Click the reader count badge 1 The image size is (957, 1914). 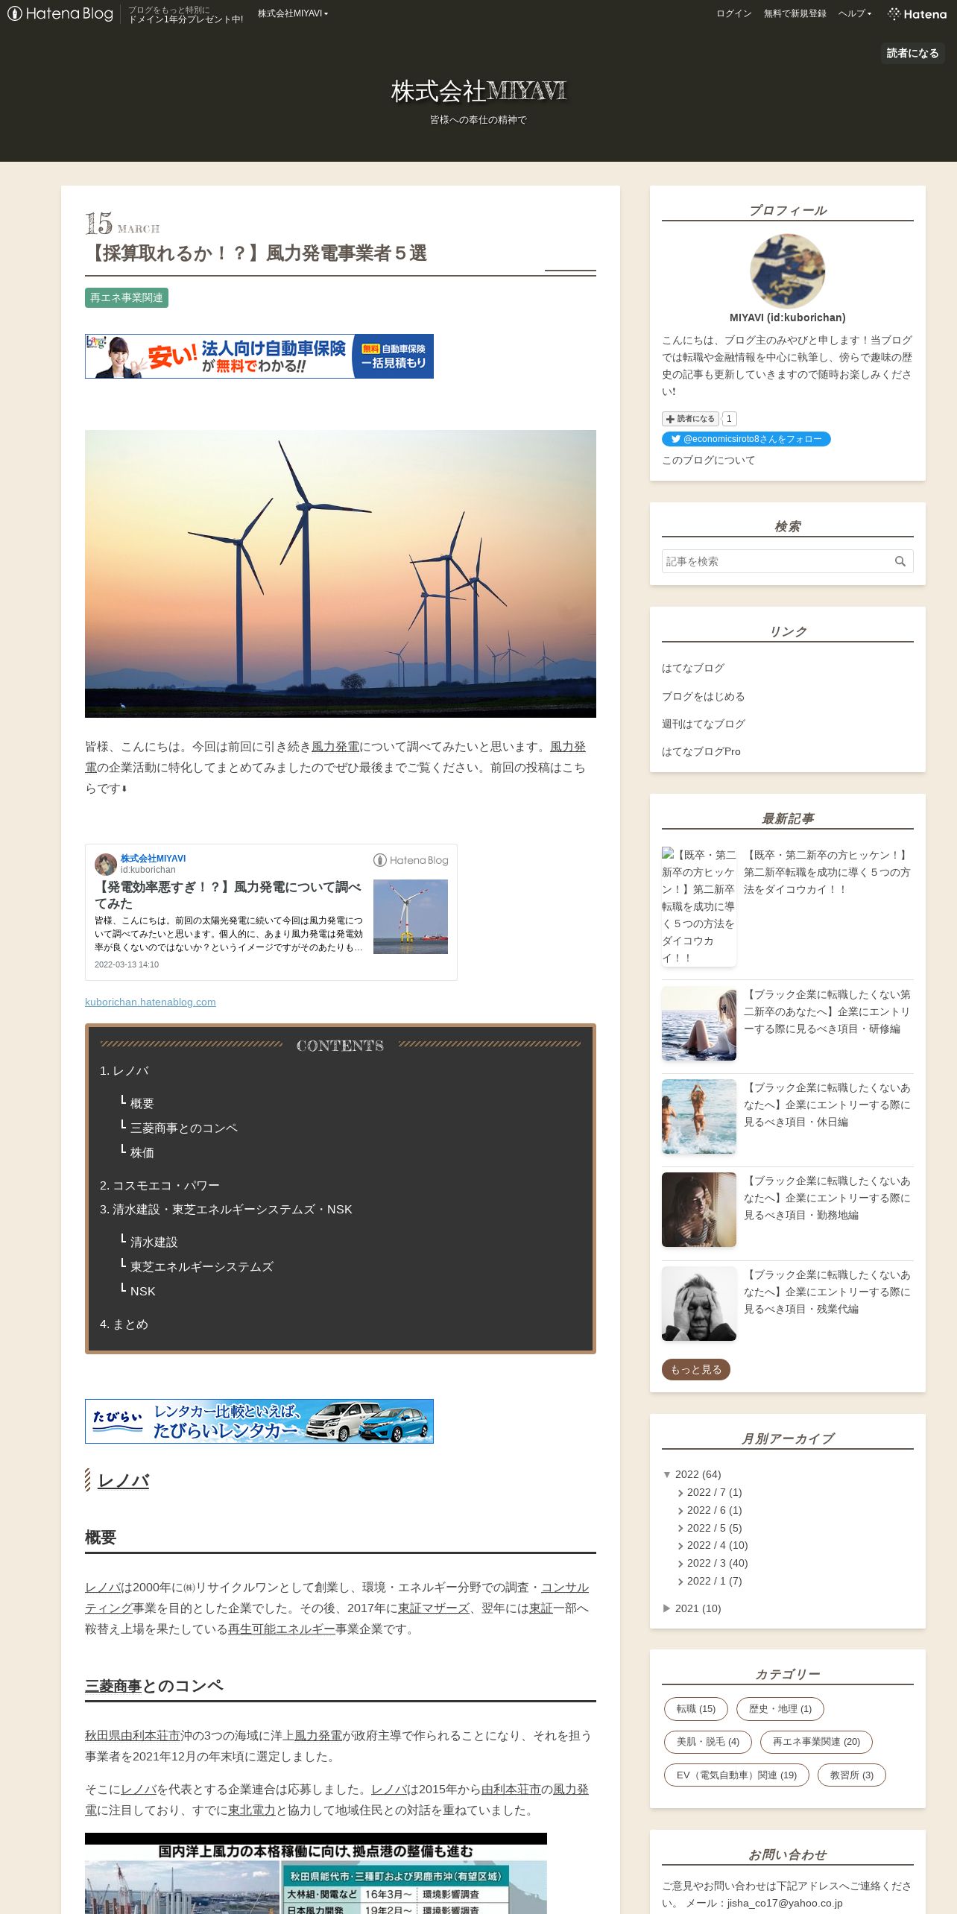pyautogui.click(x=730, y=419)
